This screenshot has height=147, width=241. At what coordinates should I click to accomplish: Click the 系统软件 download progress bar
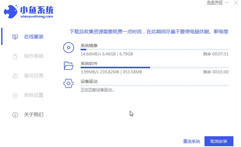tap(155, 67)
